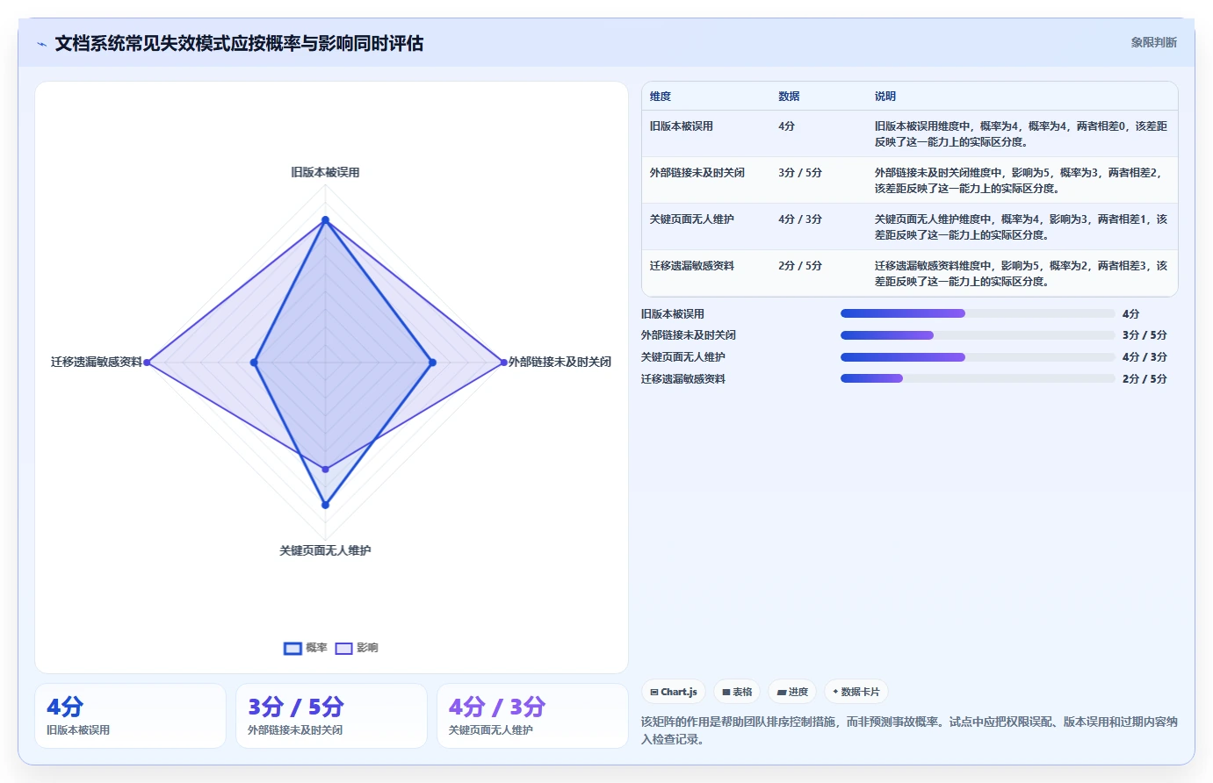Click the 4分 data cell in the table
The height and width of the screenshot is (783, 1213).
click(x=786, y=126)
